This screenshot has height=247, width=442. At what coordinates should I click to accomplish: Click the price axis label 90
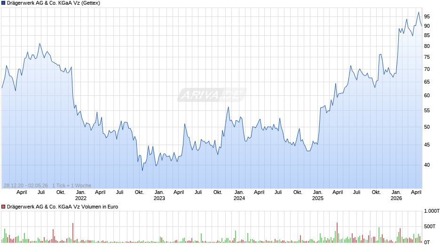(427, 26)
